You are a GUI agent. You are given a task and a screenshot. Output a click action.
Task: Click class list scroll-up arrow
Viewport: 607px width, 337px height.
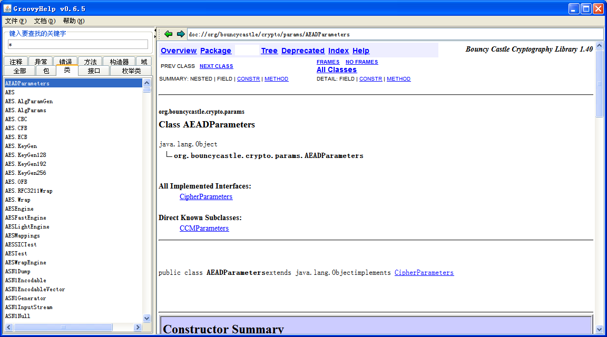click(146, 83)
